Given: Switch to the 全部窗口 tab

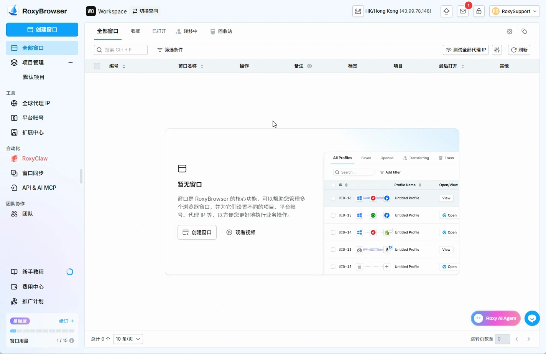Looking at the screenshot, I should [x=108, y=31].
